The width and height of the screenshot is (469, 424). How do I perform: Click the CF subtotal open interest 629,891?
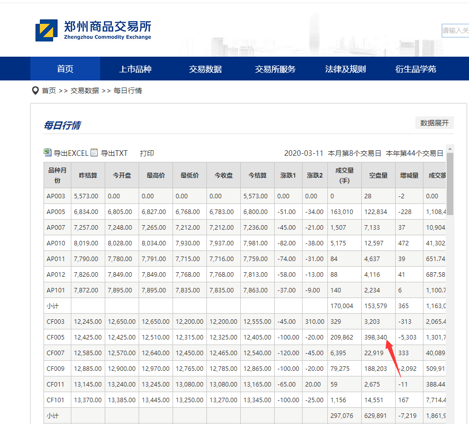click(x=375, y=415)
